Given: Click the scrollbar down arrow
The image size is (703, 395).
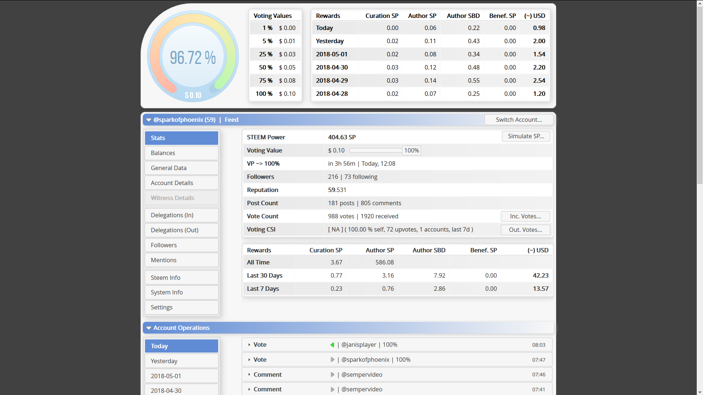Looking at the screenshot, I should pyautogui.click(x=700, y=392).
